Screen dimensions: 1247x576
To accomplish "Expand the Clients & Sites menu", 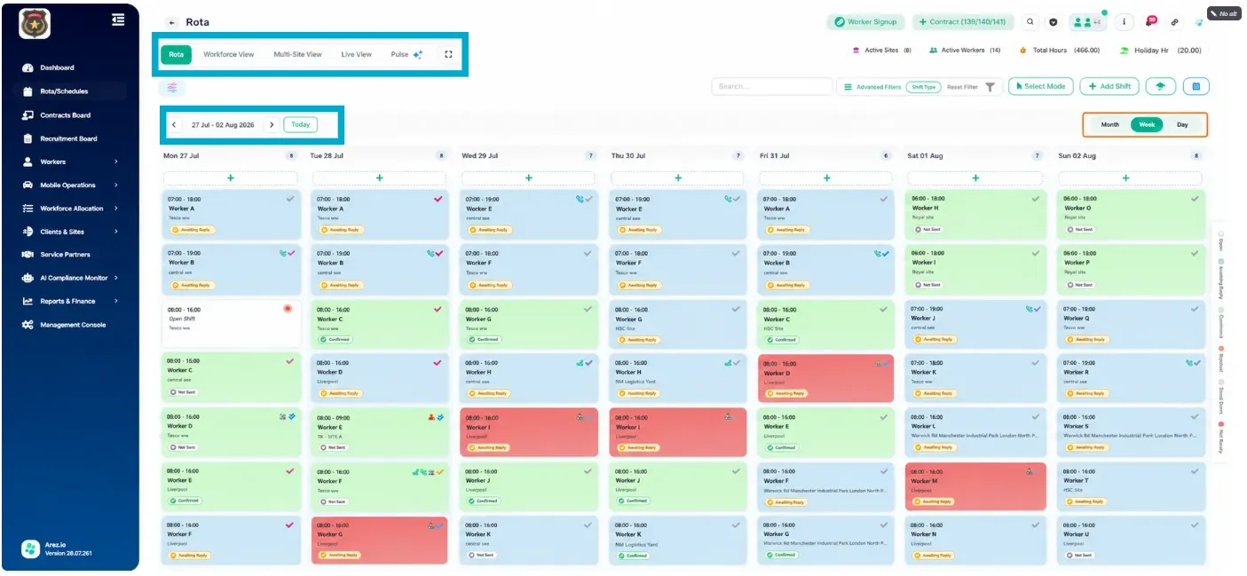I will [x=116, y=232].
